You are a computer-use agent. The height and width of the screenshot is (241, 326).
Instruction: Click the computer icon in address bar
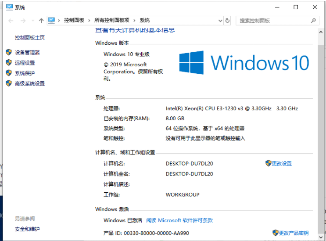point(52,20)
